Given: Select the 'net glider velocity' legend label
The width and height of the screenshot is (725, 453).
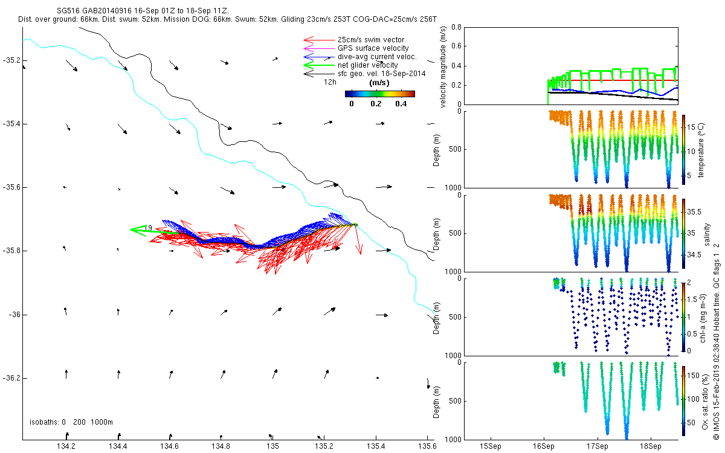Looking at the screenshot, I should click(x=368, y=65).
